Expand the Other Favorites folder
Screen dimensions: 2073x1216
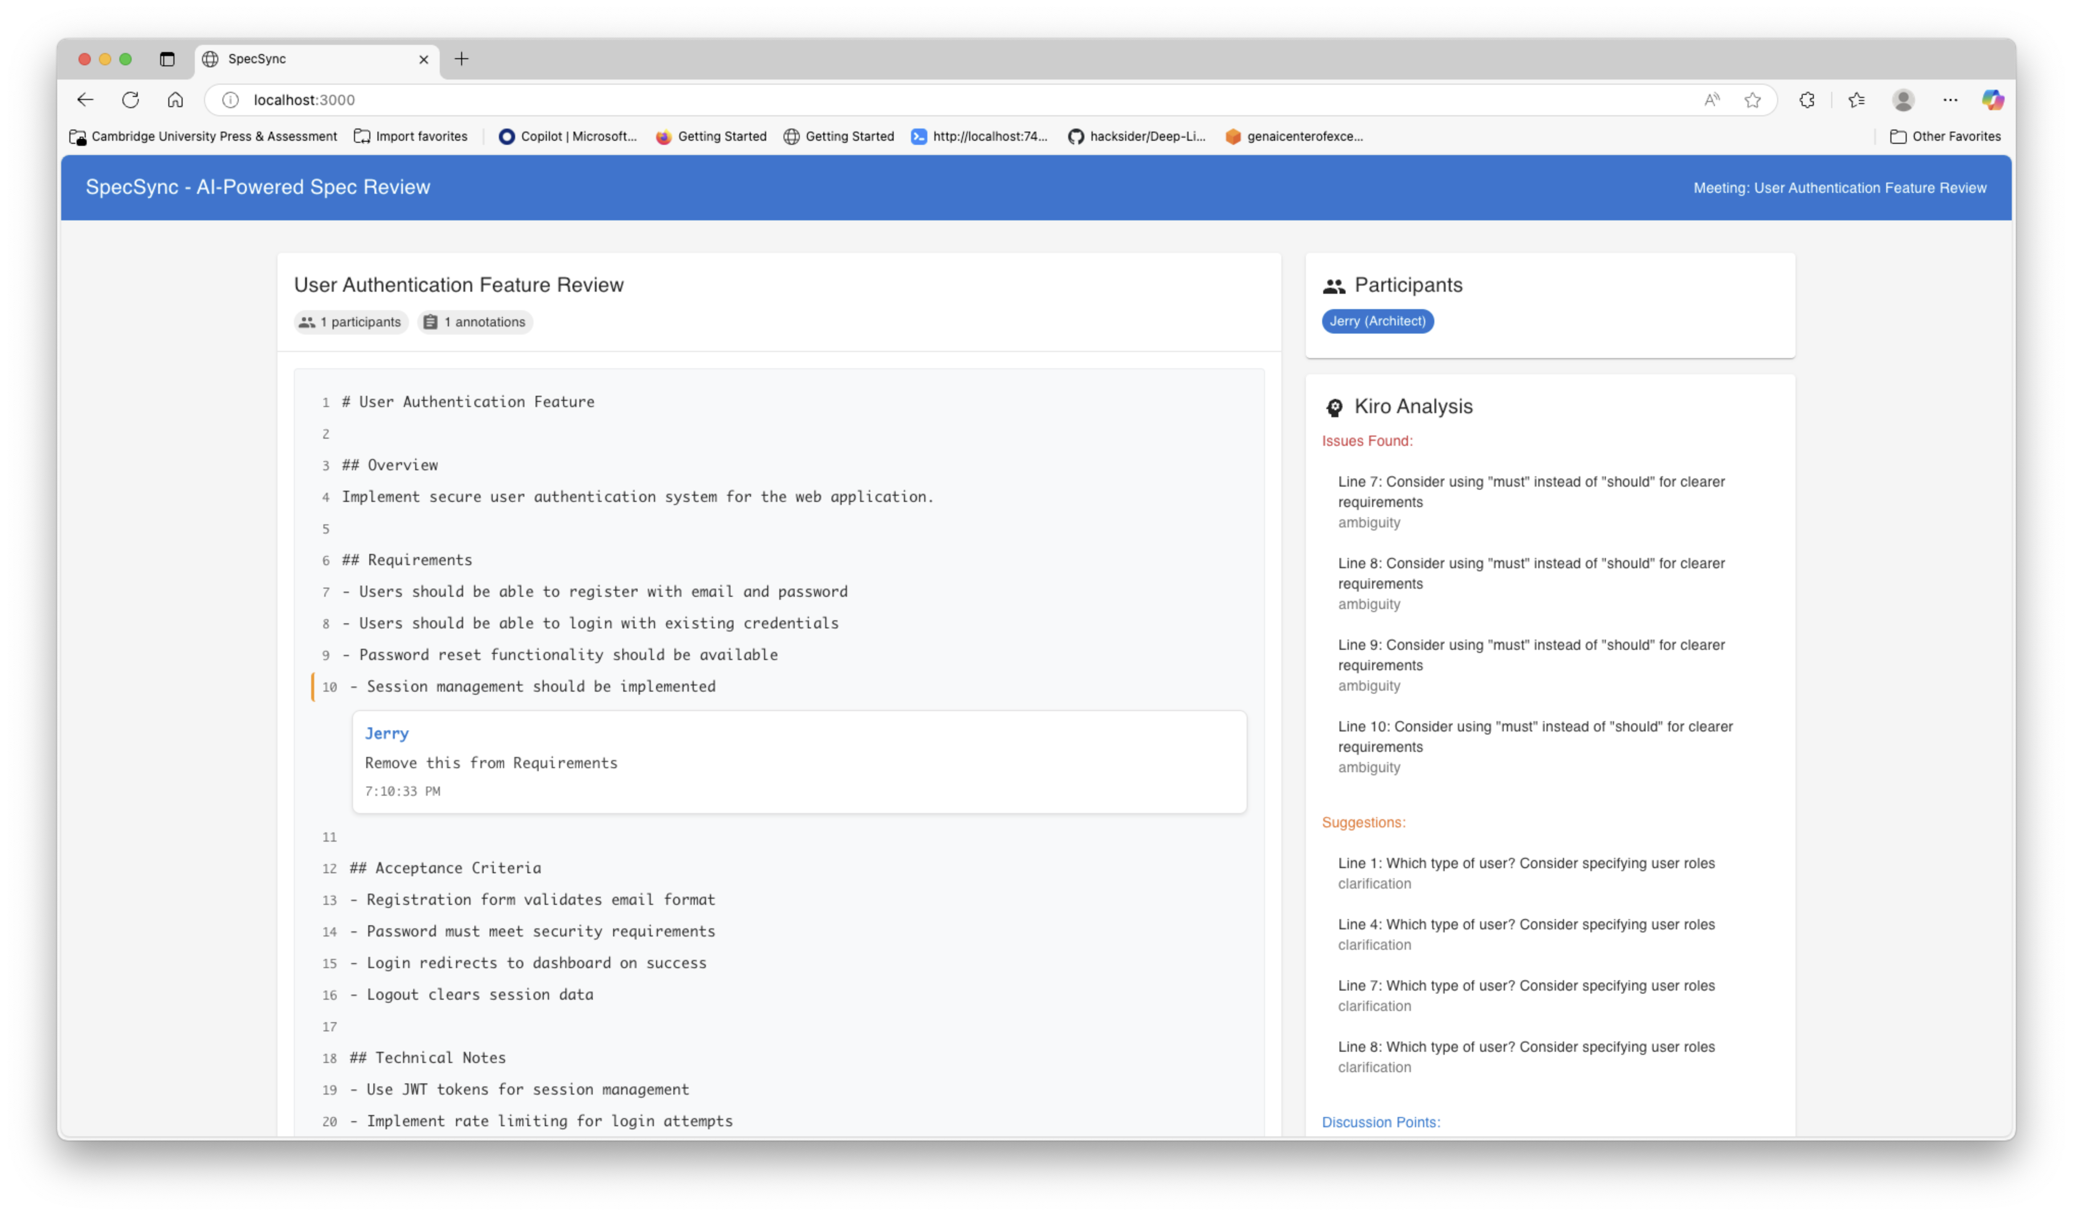click(x=1944, y=137)
